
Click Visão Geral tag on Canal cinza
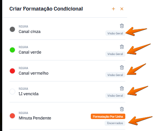[x=115, y=33]
